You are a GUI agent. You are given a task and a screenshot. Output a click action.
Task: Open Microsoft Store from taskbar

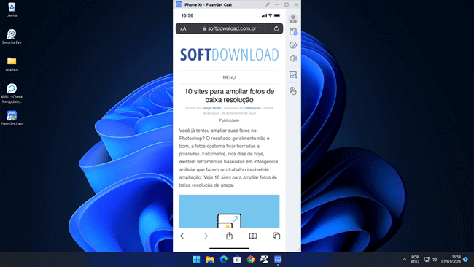click(x=237, y=260)
